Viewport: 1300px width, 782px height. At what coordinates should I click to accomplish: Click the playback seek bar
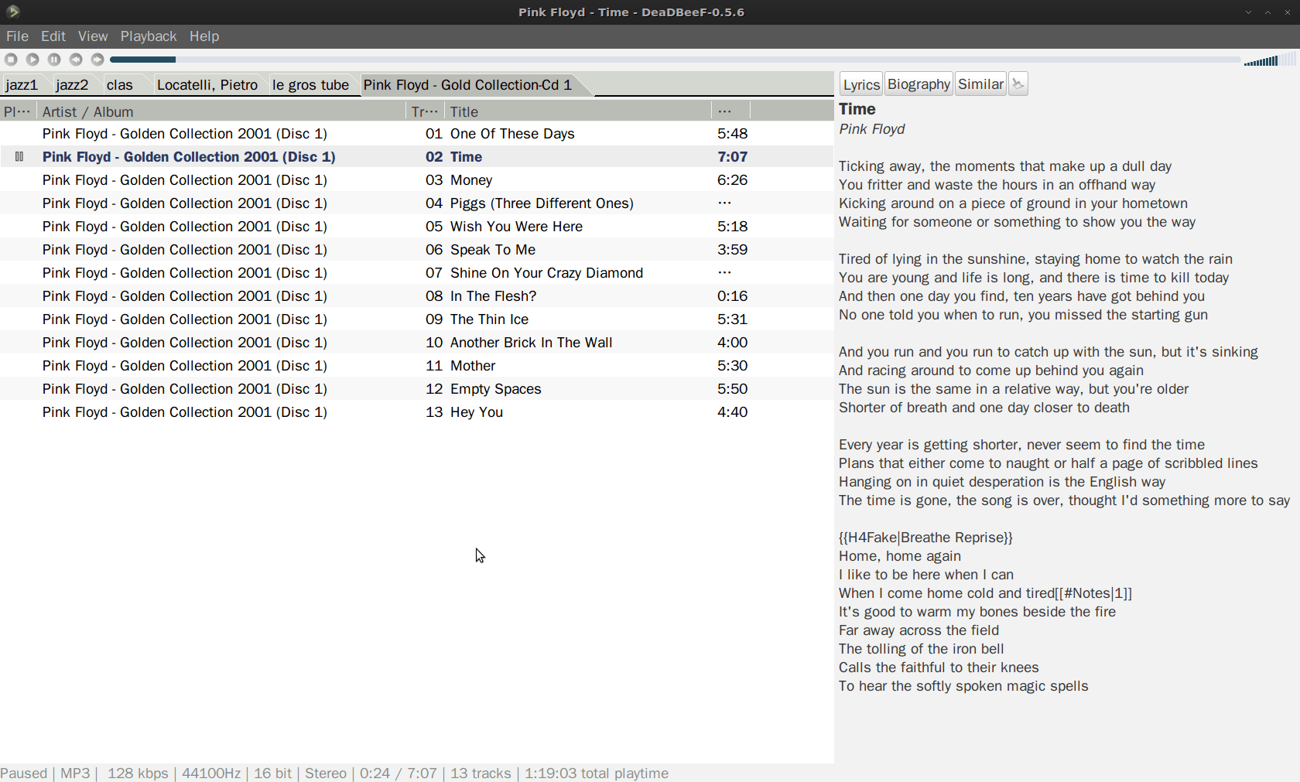tap(675, 60)
